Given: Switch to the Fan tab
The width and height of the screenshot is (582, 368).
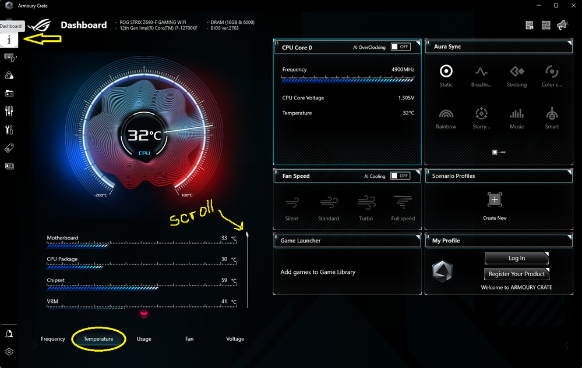Looking at the screenshot, I should point(189,339).
